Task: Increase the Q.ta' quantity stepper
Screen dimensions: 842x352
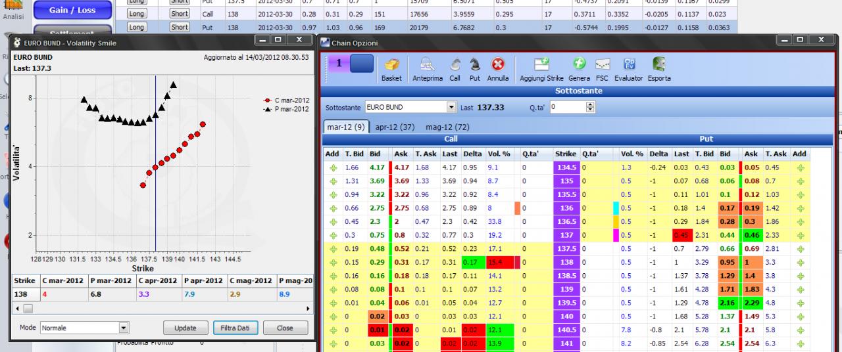Action: 589,104
